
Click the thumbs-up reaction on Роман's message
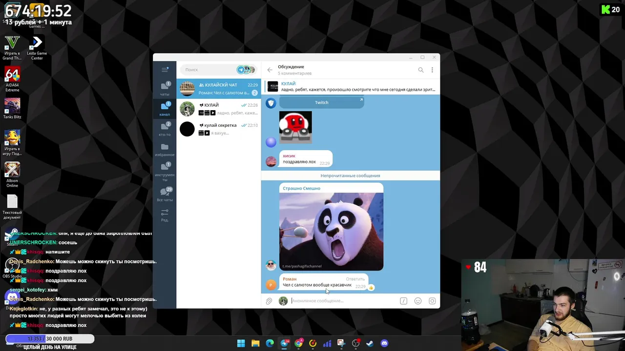[x=371, y=288]
